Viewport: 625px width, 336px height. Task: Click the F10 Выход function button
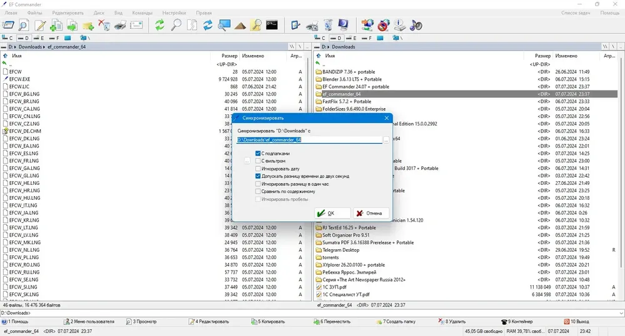pyautogui.click(x=576, y=321)
